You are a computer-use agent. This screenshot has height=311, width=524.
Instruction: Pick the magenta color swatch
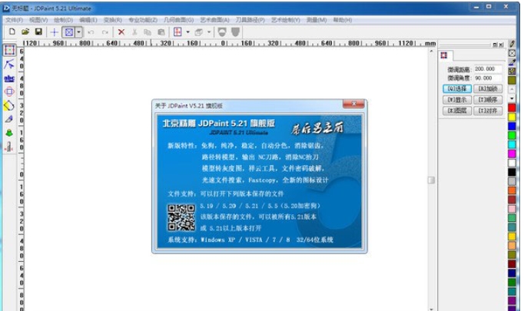512,154
